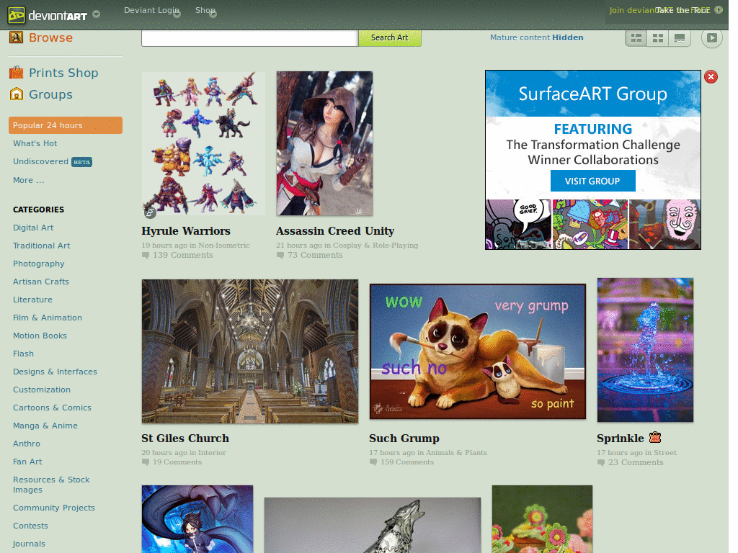The image size is (738, 553).
Task: Open Journals category
Action: coord(29,544)
